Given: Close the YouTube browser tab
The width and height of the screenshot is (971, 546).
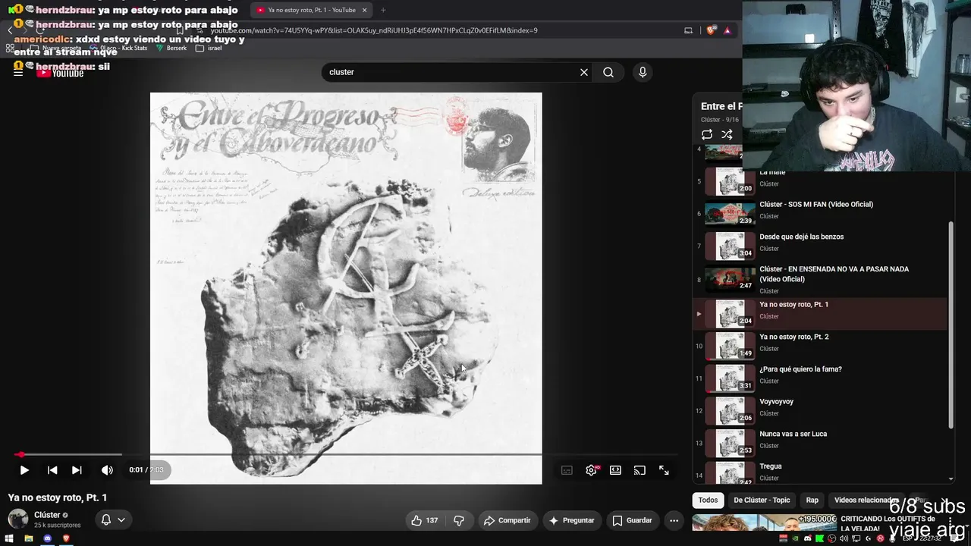Looking at the screenshot, I should click(364, 10).
